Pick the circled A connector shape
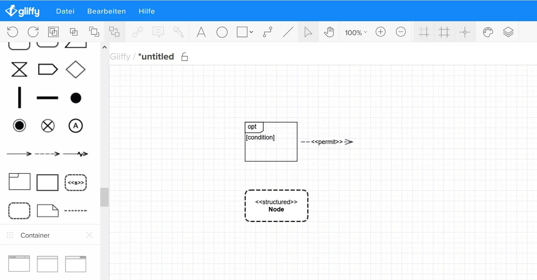 76,126
